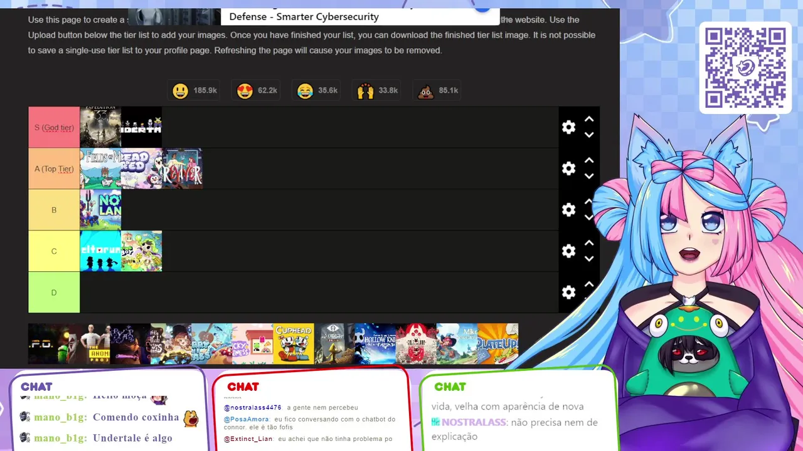Viewport: 803px width, 451px height.
Task: Select the D tier label
Action: [x=54, y=293]
